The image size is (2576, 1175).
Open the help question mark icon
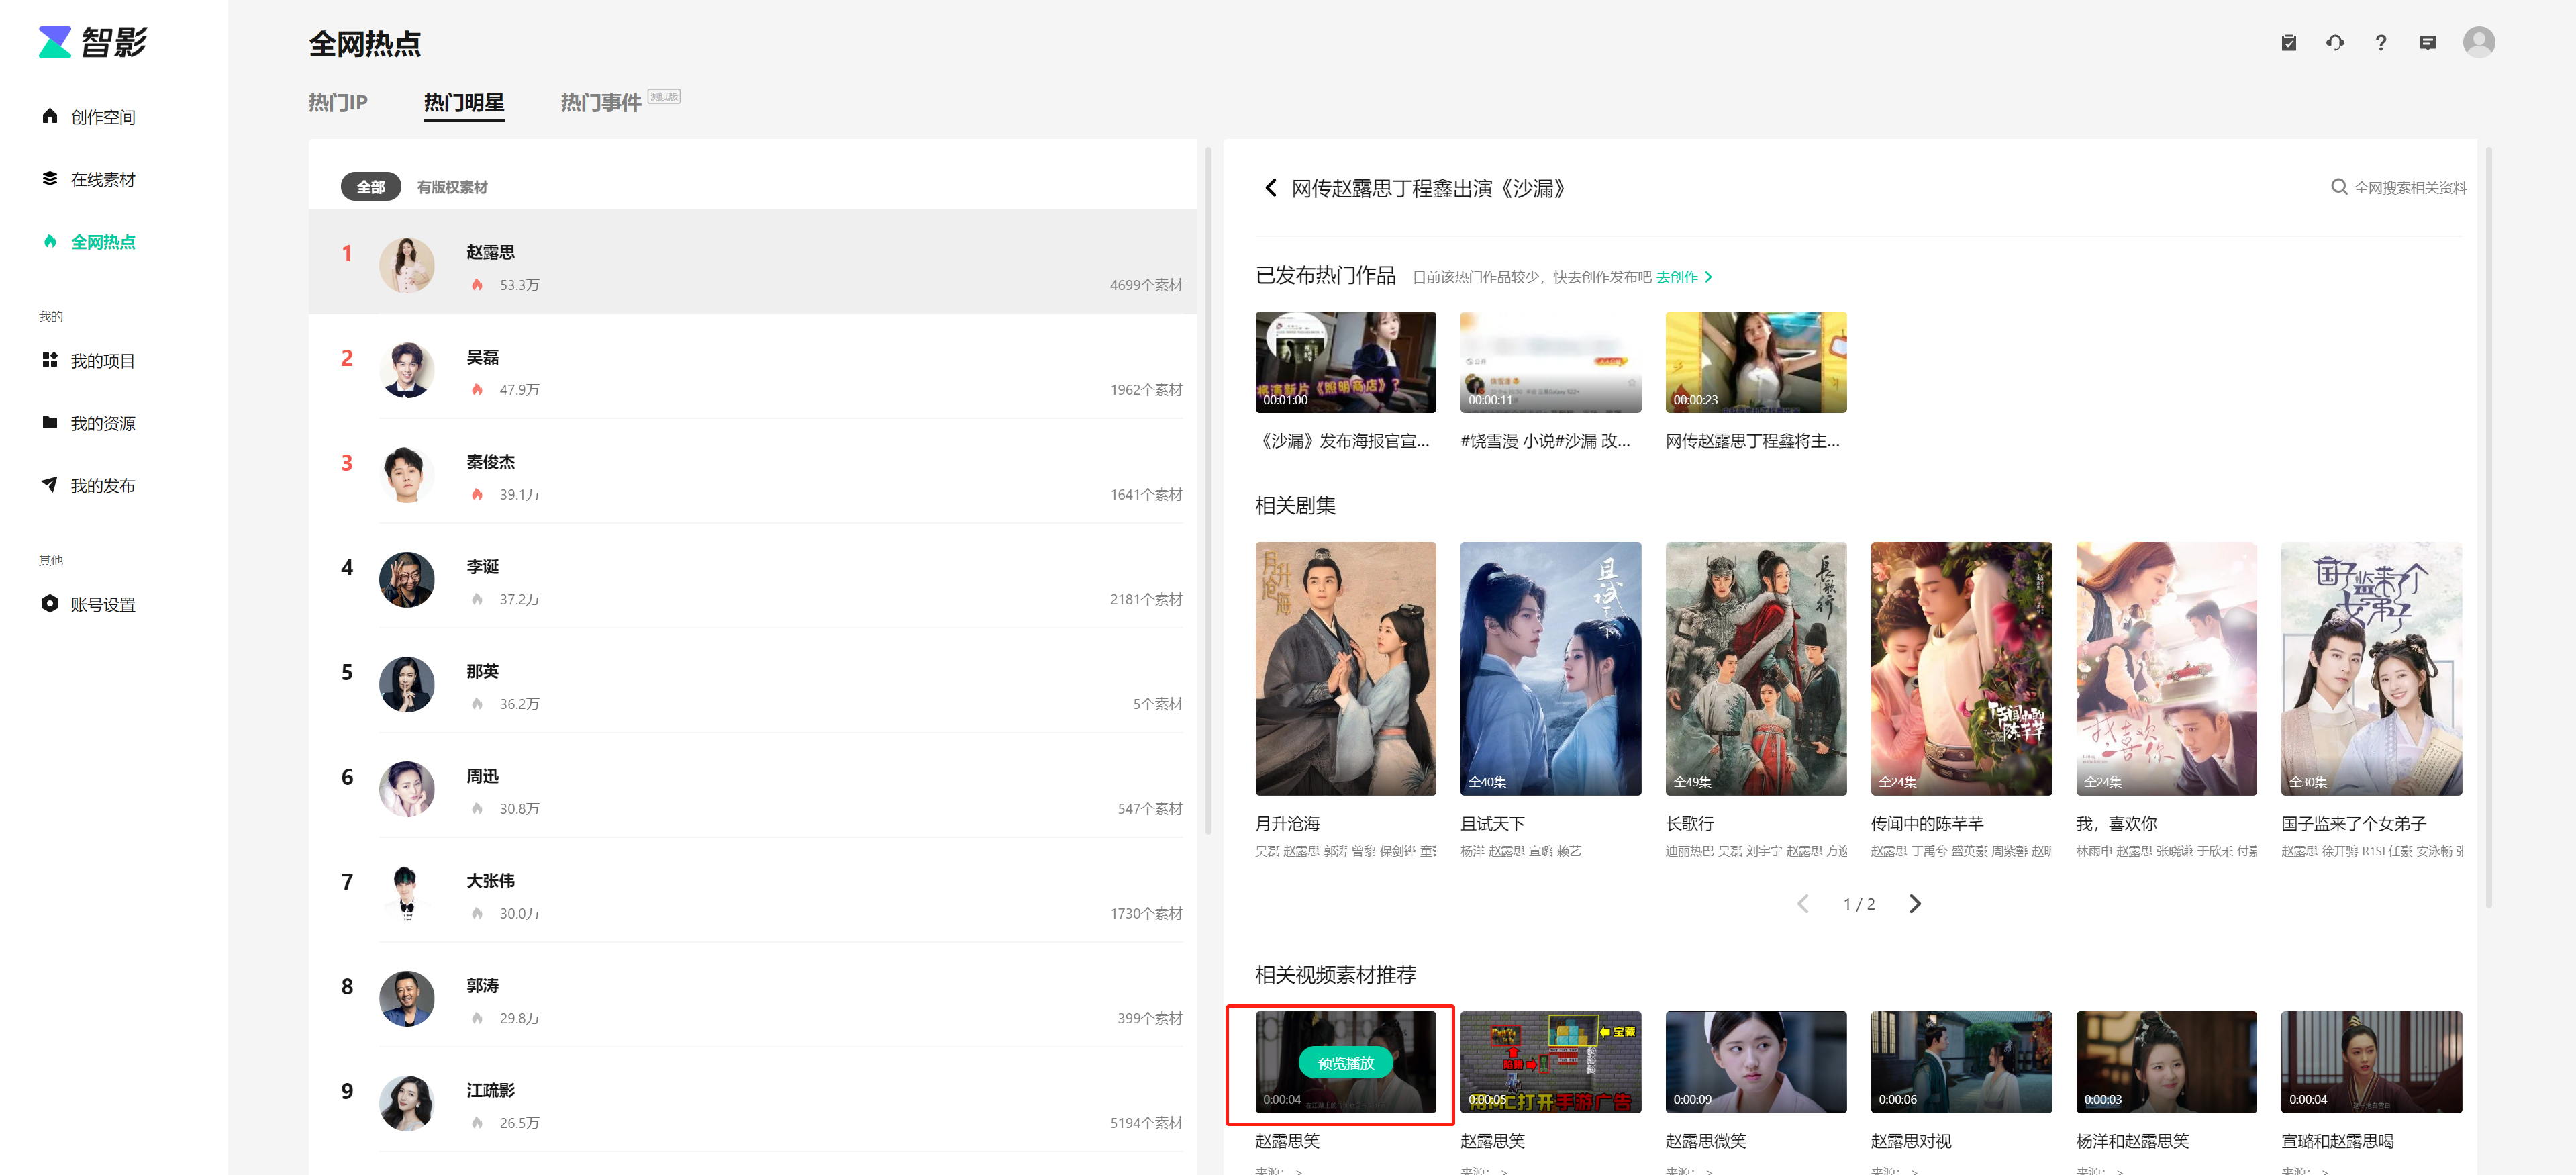coord(2380,42)
